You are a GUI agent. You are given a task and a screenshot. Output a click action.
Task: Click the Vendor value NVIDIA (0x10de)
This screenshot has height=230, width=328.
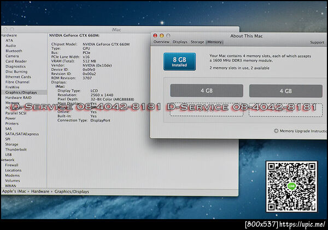coord(97,65)
